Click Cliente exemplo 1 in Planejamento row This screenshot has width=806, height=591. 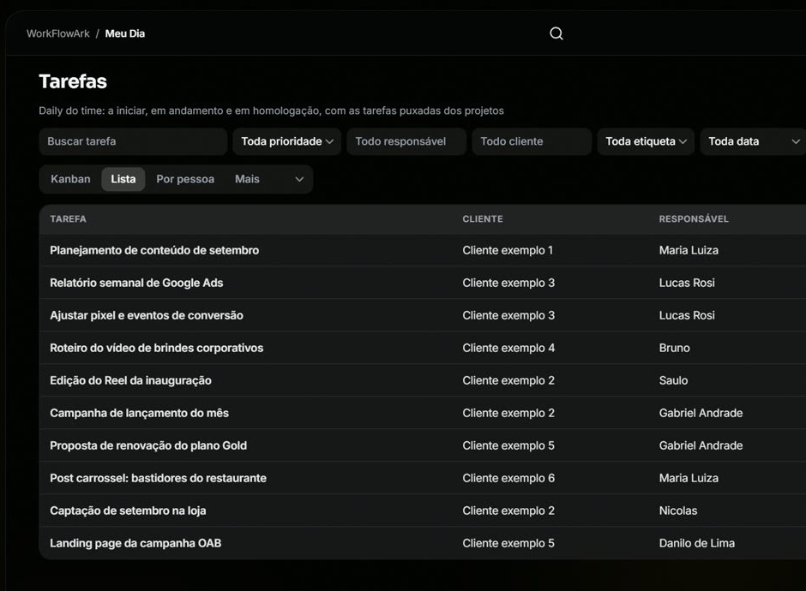click(508, 250)
